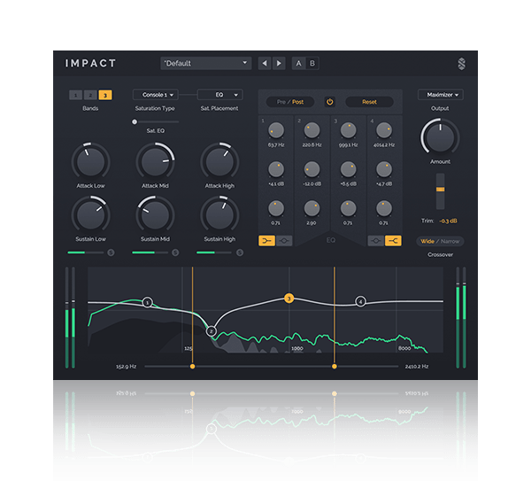This screenshot has height=481, width=531.
Task: Click the low band level slider
Action: 86,252
